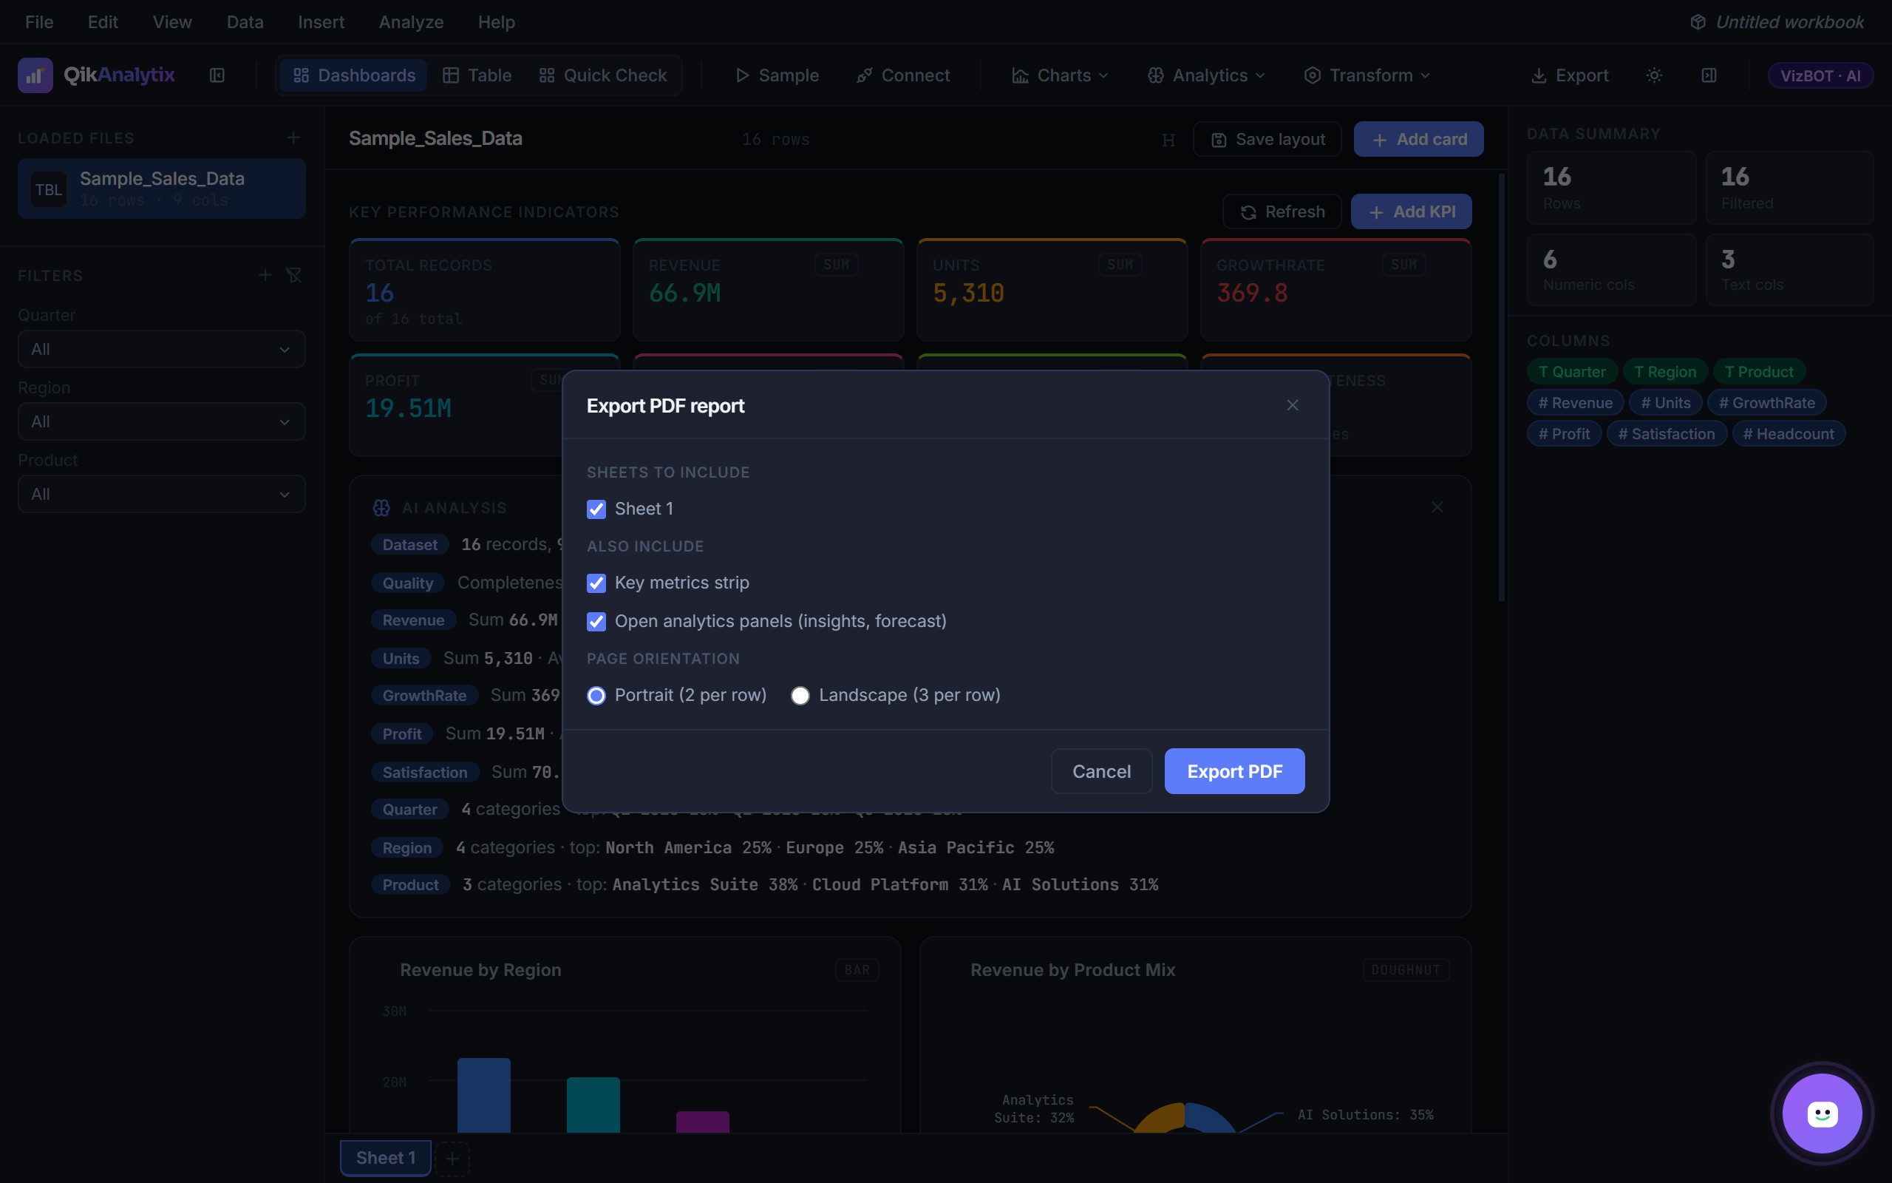Select the Sheet 1 bottom tab
1892x1183 pixels.
point(386,1158)
